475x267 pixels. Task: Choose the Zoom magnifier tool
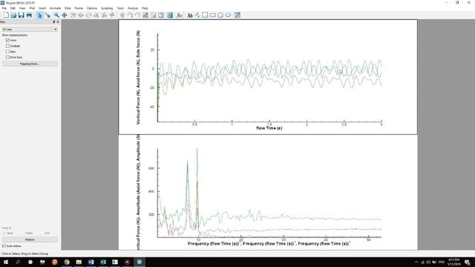pos(56,15)
